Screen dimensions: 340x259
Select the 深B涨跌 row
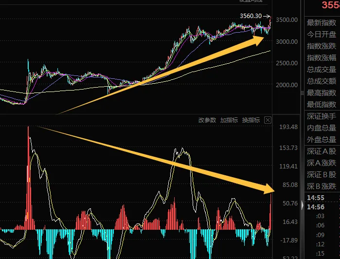(322, 186)
